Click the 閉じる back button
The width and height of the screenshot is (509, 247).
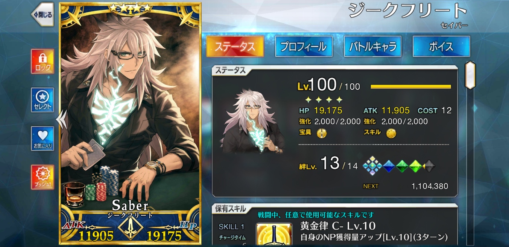(x=42, y=15)
